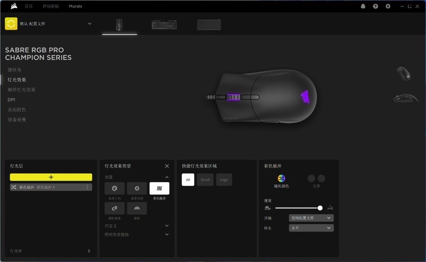
Task: Open 表面校色 surface calibration section
Action: pos(17,110)
